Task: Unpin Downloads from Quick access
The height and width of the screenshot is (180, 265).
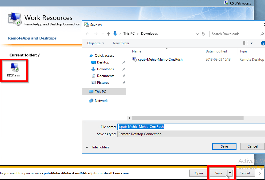Action: coord(123,69)
